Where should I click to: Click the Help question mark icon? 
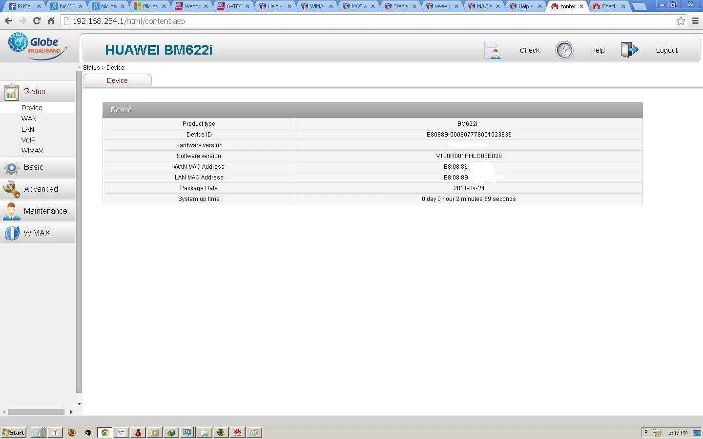coord(564,50)
